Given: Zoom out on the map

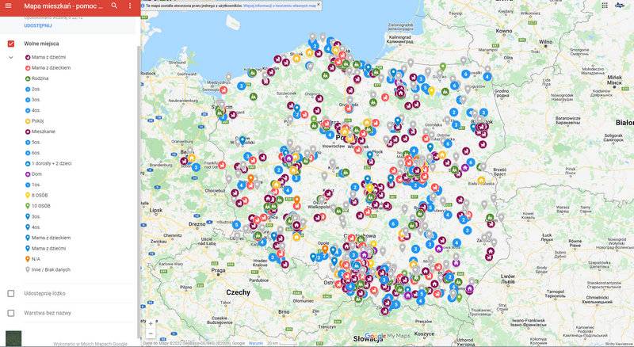Looking at the screenshot, I should click(x=151, y=334).
